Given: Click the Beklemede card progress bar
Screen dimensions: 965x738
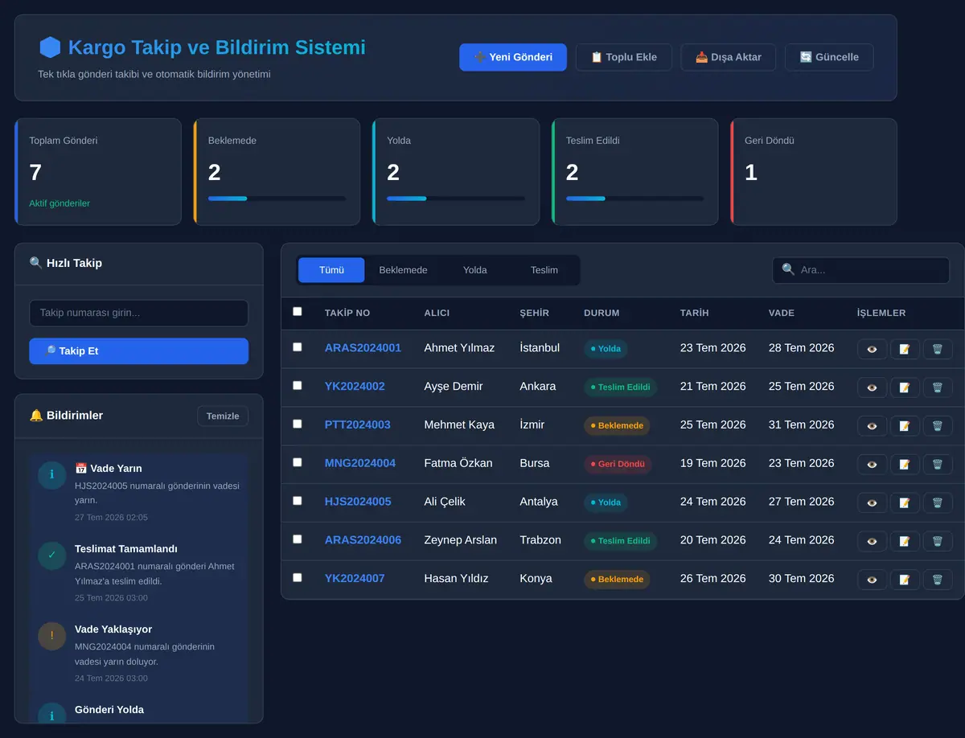Looking at the screenshot, I should [x=277, y=199].
